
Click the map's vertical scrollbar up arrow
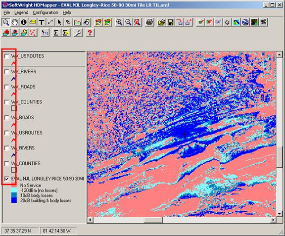[x=280, y=54]
